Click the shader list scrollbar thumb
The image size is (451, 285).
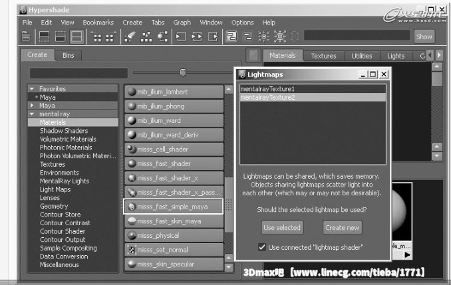pos(229,205)
